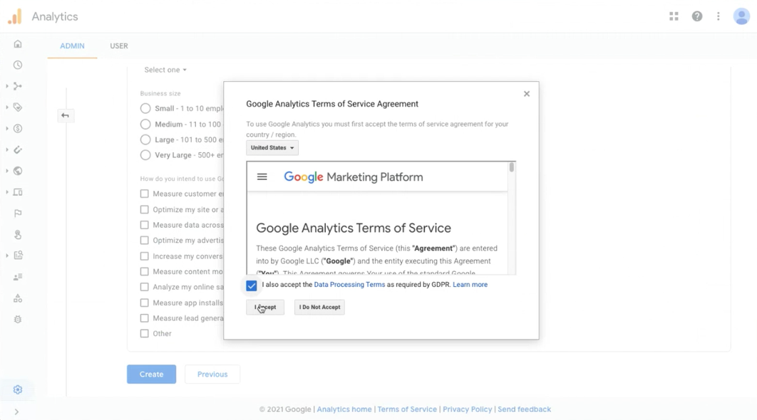Viewport: 757px width, 420px height.
Task: Check the Optimize my site checkbox
Action: point(145,210)
